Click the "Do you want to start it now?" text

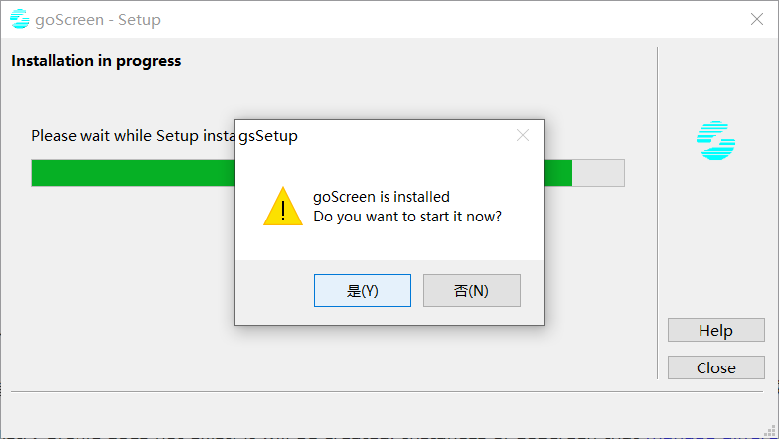[407, 216]
